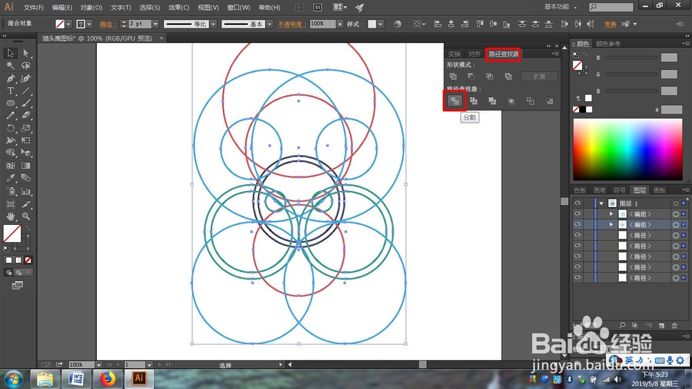The height and width of the screenshot is (389, 692).
Task: Open the 文件(F) menu
Action: coord(33,8)
